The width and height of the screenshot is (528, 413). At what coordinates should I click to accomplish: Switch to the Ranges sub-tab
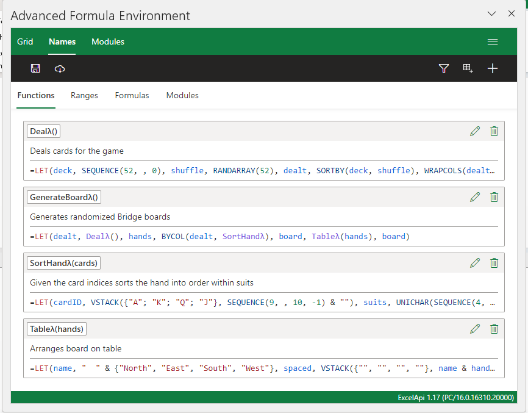coord(84,96)
